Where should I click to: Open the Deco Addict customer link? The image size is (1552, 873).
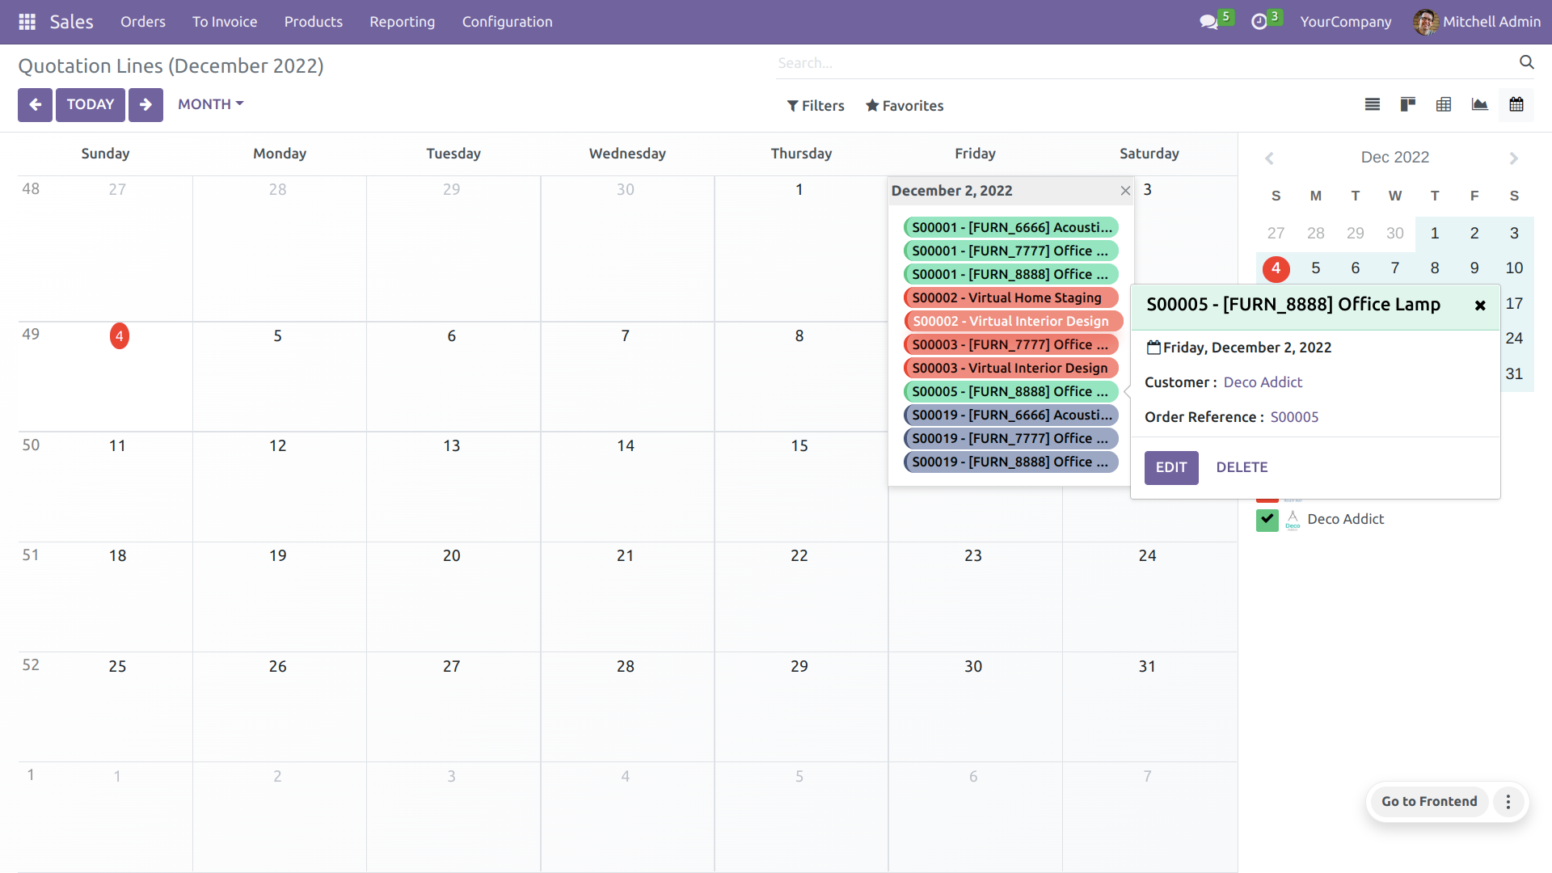point(1262,382)
